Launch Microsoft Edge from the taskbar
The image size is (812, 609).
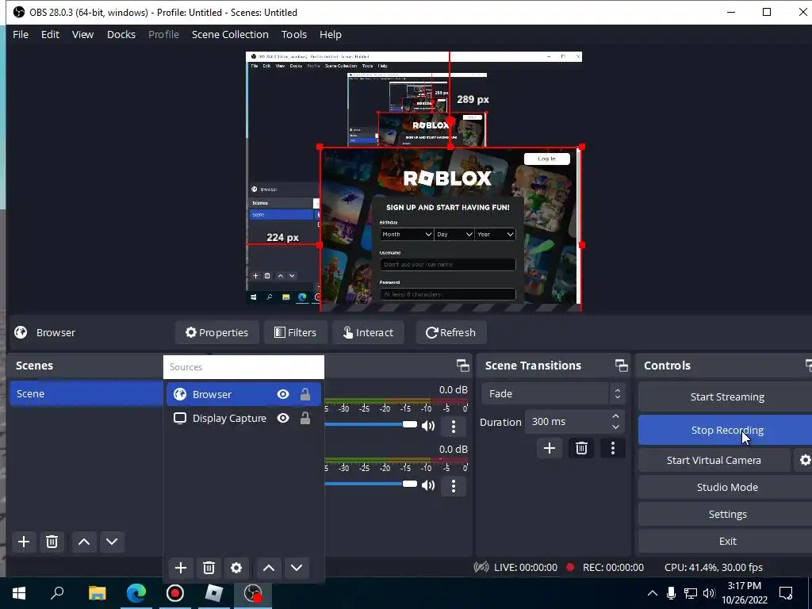click(136, 593)
